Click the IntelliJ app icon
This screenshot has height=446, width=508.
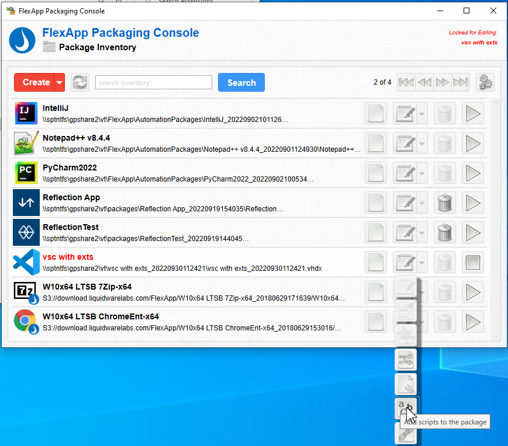click(26, 113)
